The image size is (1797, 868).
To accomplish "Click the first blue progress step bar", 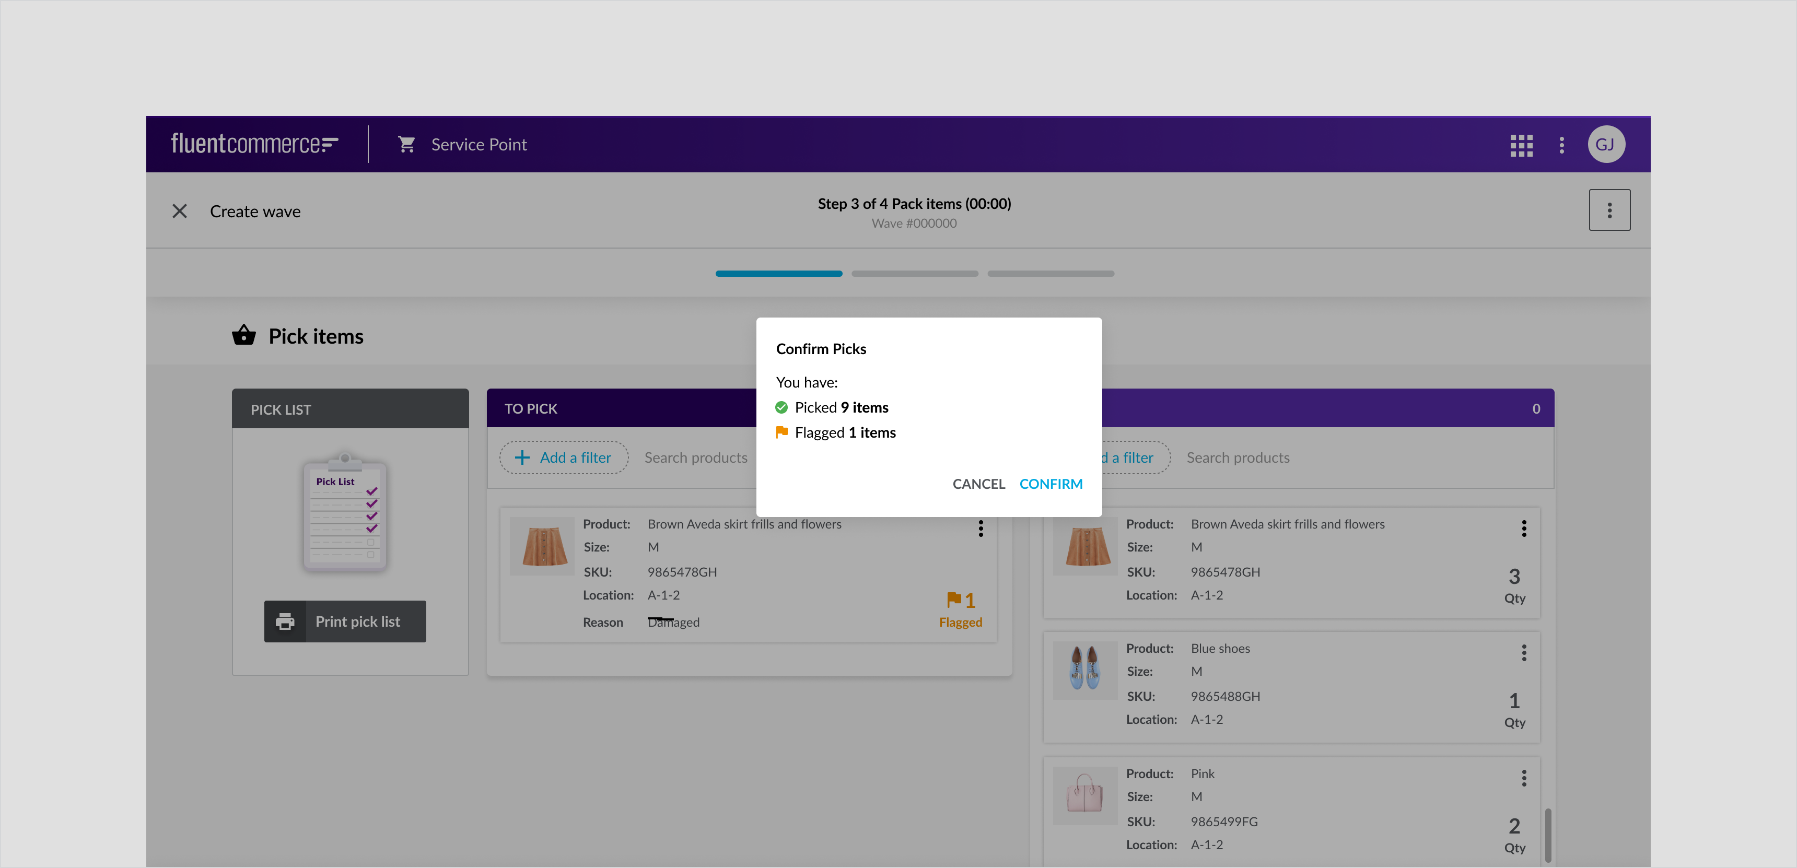I will (778, 274).
